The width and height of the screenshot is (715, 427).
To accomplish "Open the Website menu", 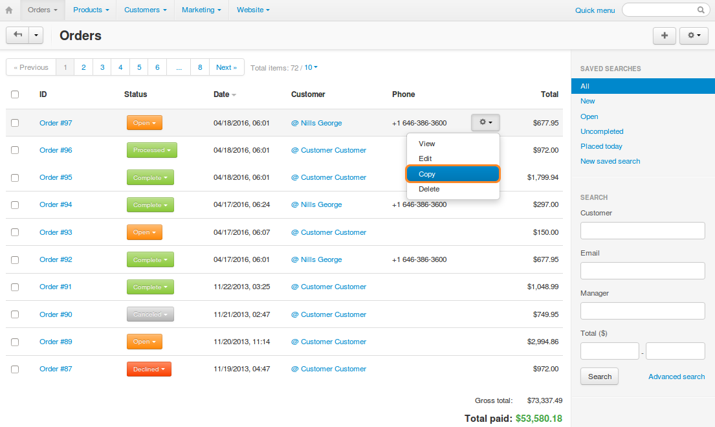I will [253, 10].
